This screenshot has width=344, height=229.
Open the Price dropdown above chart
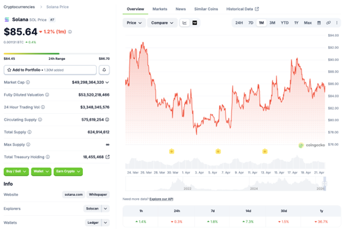[x=134, y=23]
